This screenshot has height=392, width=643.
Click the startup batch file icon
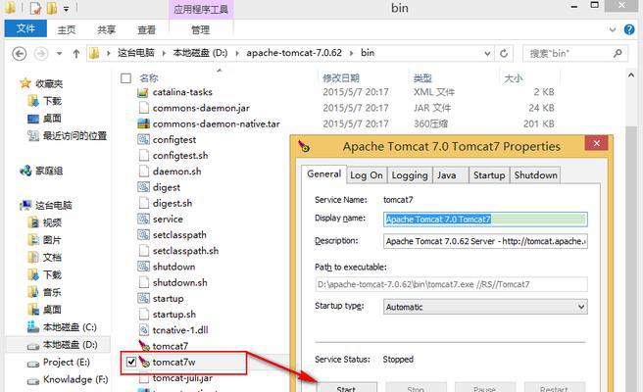coord(143,298)
